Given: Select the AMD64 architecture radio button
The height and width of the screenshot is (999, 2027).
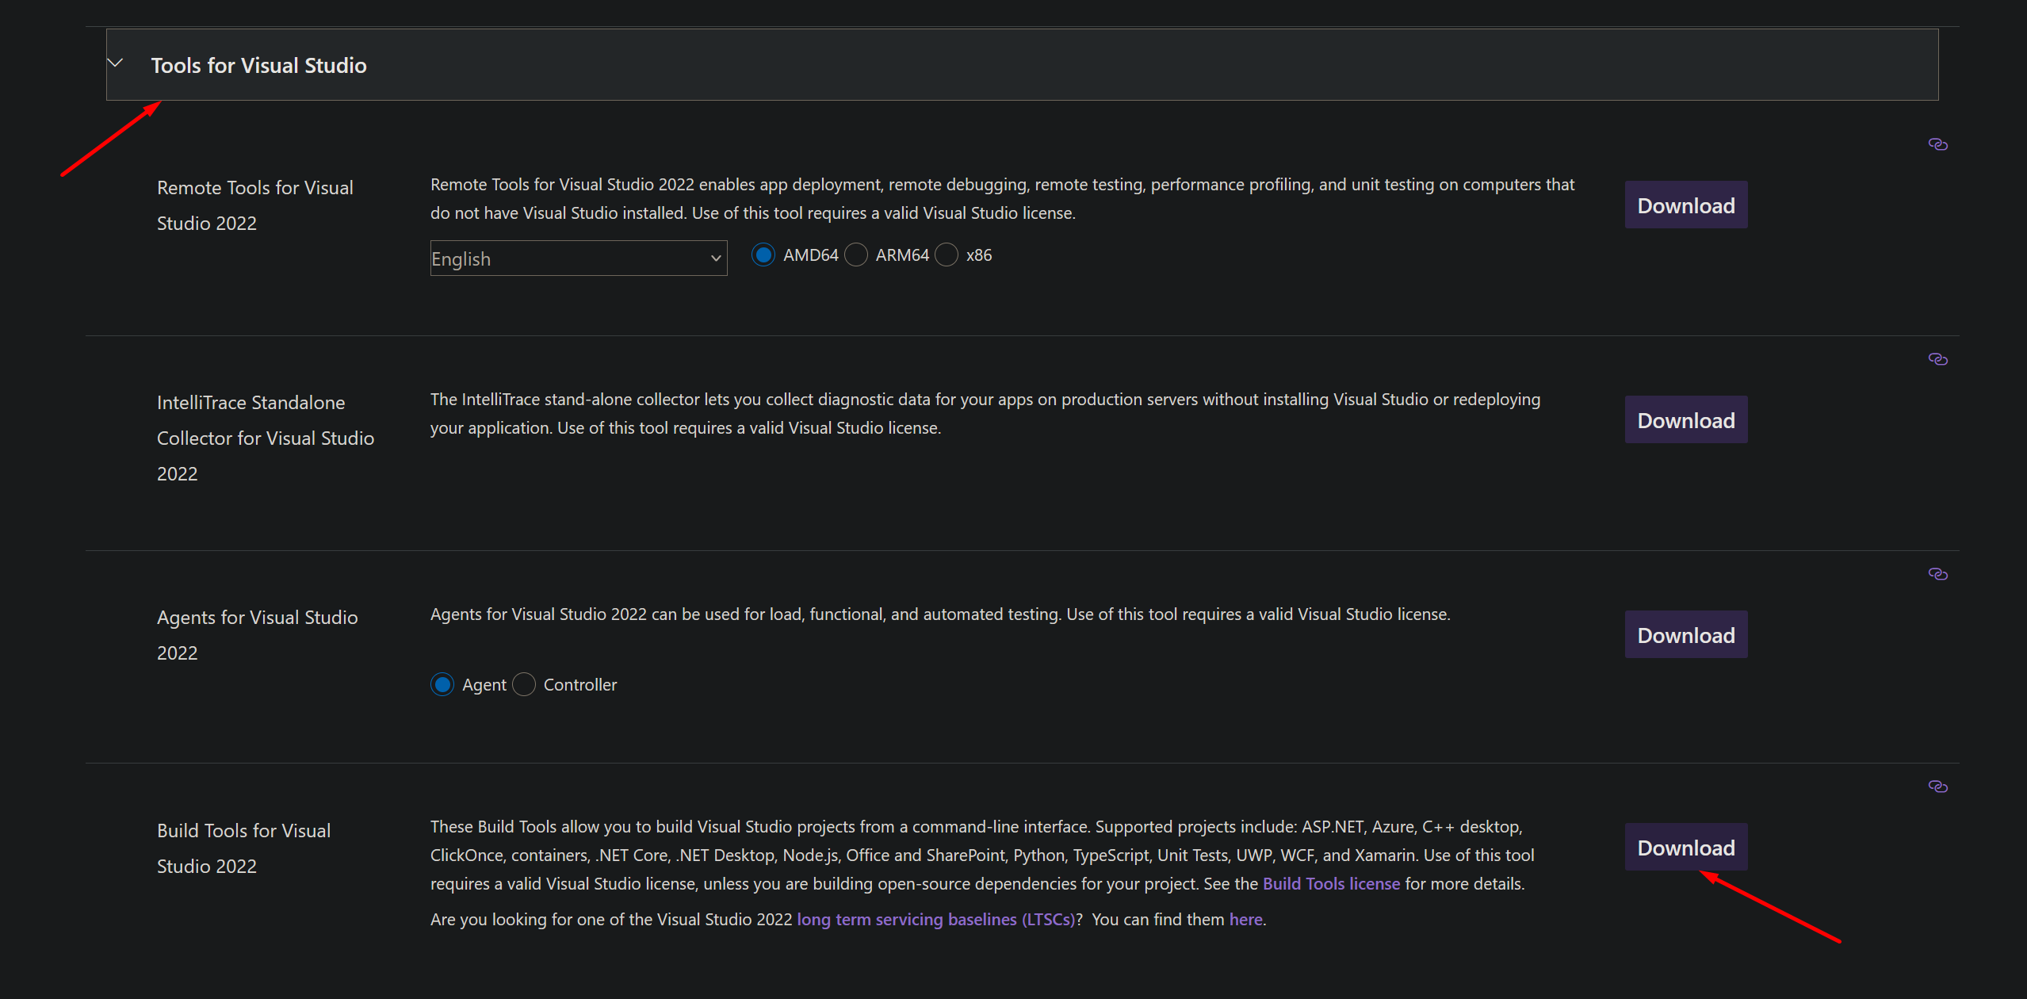Looking at the screenshot, I should point(763,255).
